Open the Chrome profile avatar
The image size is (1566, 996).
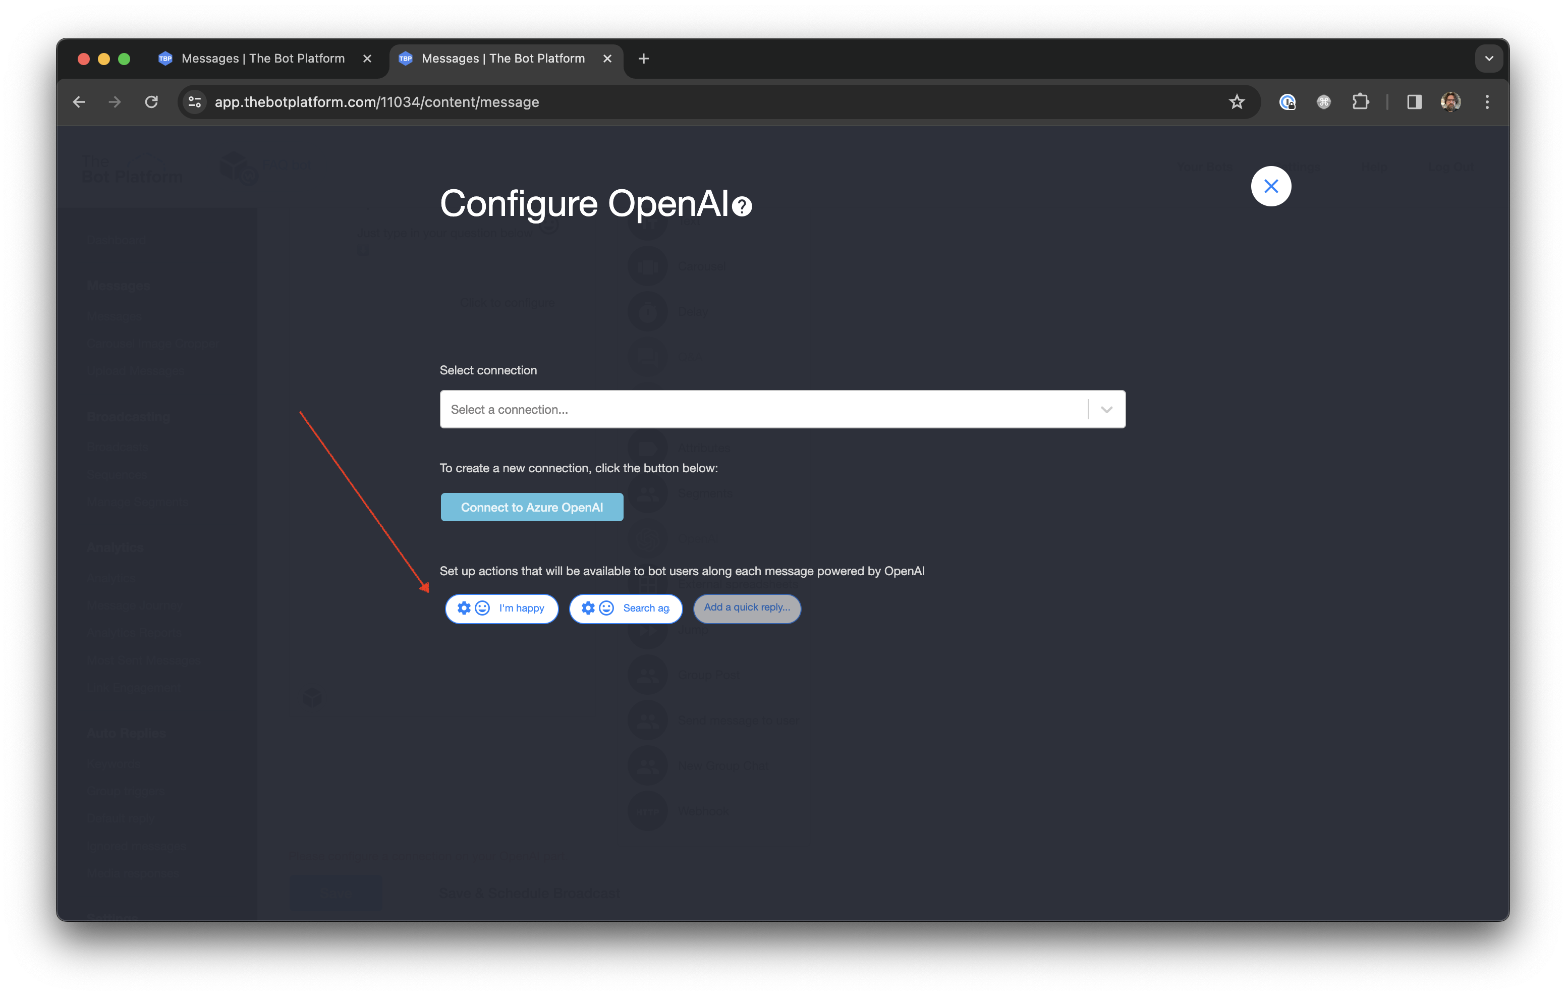coord(1450,102)
